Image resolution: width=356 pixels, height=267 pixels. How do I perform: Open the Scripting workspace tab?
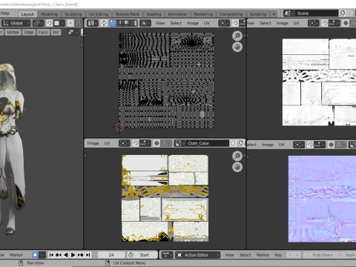pyautogui.click(x=258, y=14)
